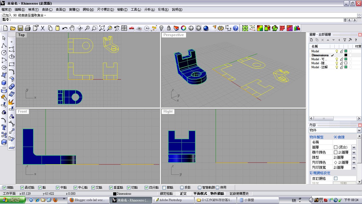Image resolution: width=362 pixels, height=204 pixels.
Task: Create a new layer in the layers panel
Action: 311,40
